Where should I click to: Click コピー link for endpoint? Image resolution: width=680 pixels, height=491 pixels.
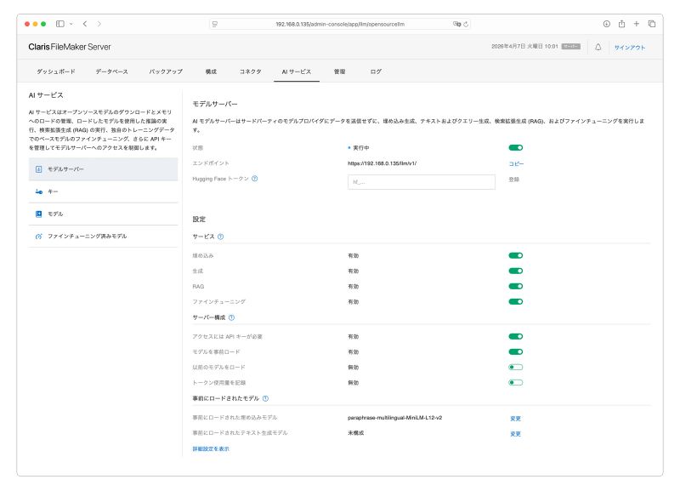[516, 163]
